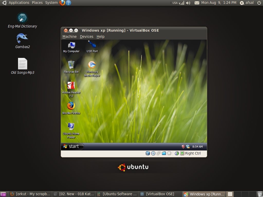Open the network signal indicator
This screenshot has height=197, width=263.
182,3
